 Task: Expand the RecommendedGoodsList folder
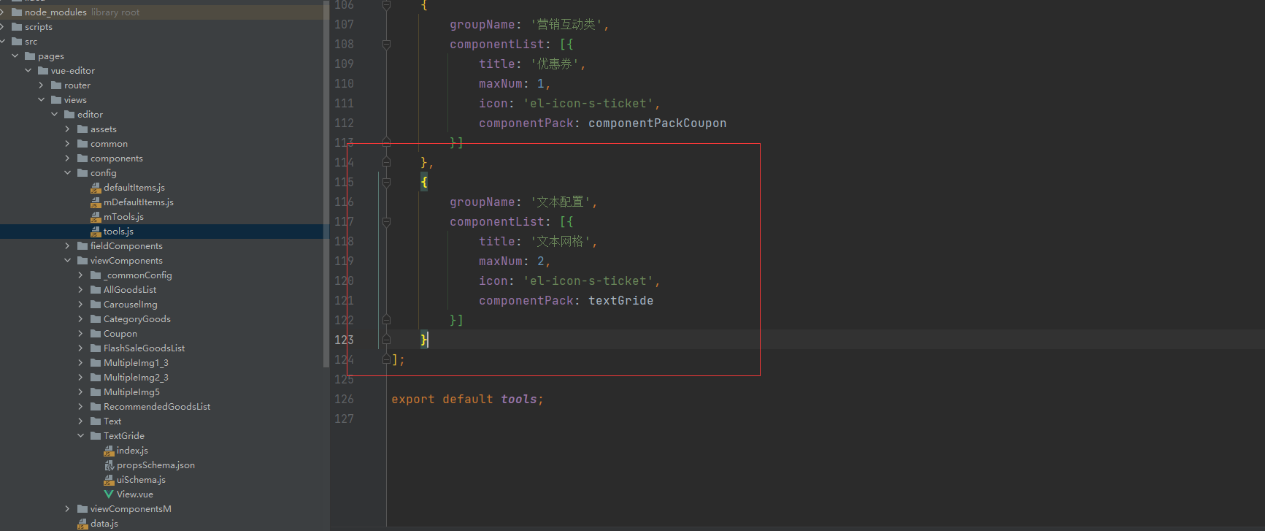[80, 407]
